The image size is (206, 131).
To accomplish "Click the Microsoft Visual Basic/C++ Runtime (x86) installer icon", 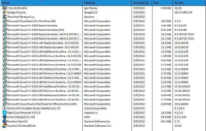I will [5, 21].
